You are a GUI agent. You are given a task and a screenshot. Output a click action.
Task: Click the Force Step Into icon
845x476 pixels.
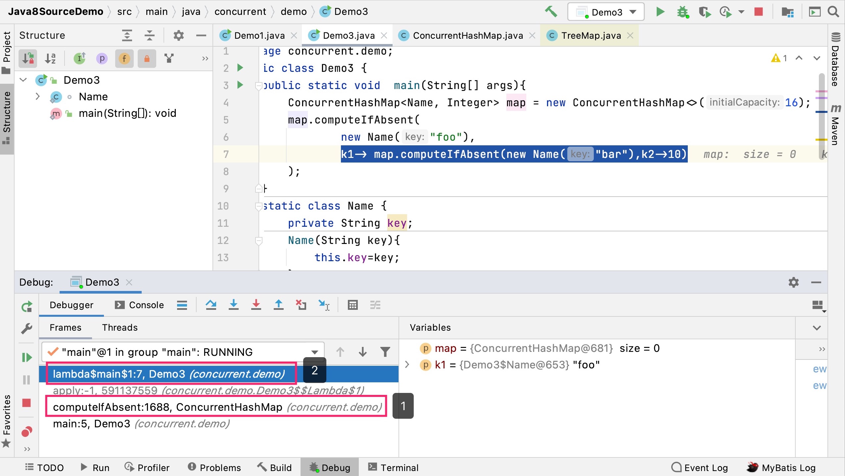[256, 305]
